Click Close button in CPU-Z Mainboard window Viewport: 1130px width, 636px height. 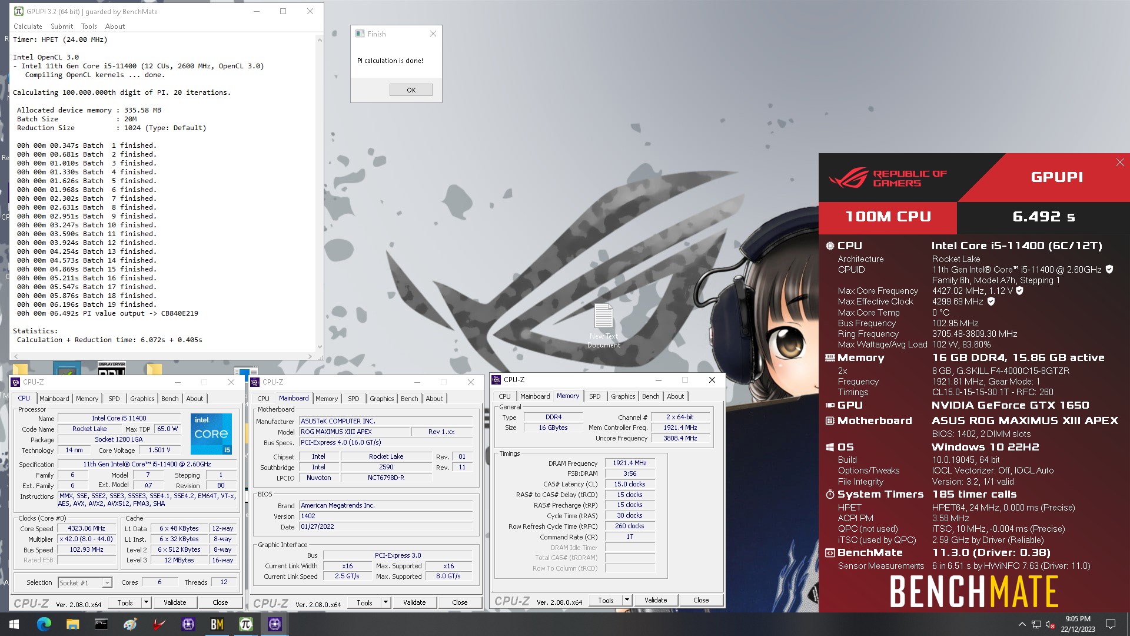tap(460, 602)
